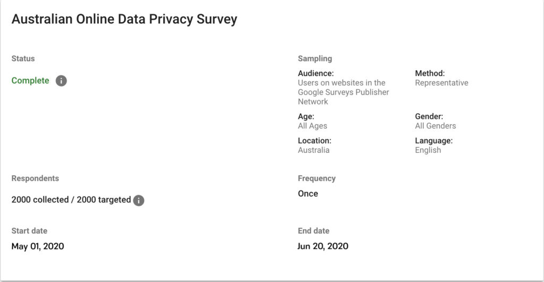Click the End date heading
This screenshot has width=544, height=282.
pos(313,231)
